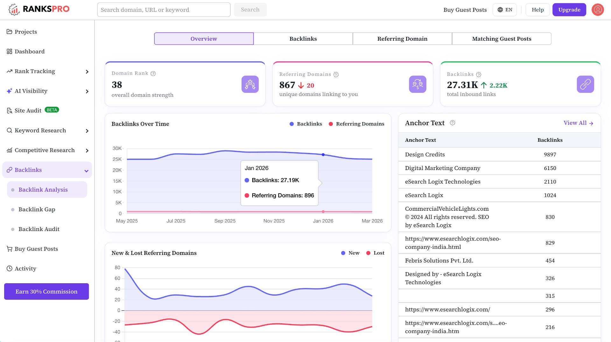Viewport: 611px width, 342px height.
Task: Click the Dashboard grid icon
Action: tap(10, 51)
